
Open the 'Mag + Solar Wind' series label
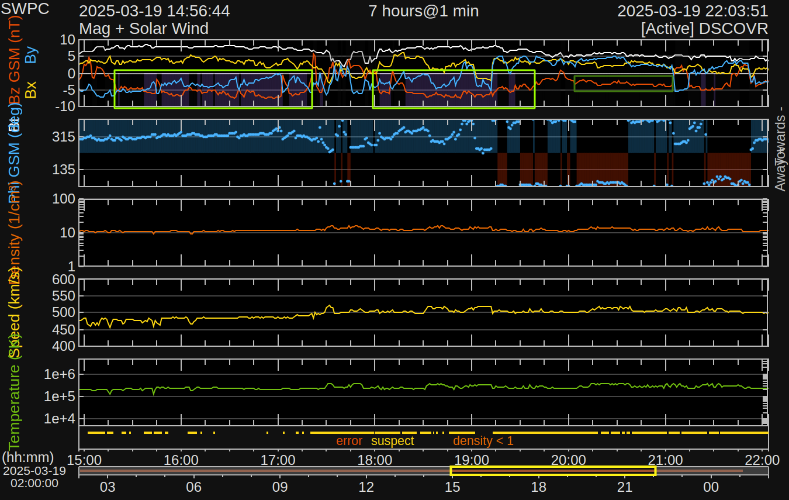coord(144,28)
